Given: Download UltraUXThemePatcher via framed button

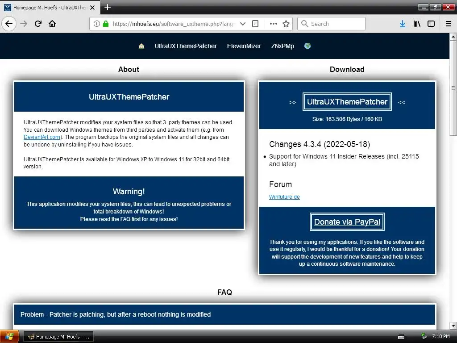Looking at the screenshot, I should coord(347,102).
